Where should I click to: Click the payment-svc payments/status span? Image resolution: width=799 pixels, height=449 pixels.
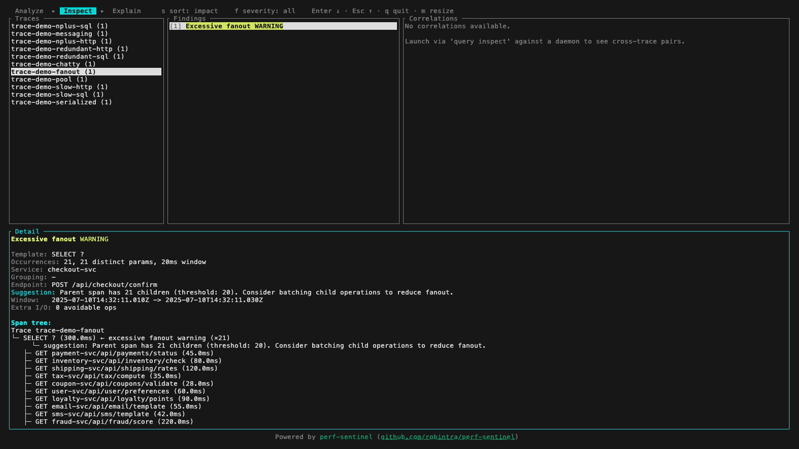click(x=124, y=353)
